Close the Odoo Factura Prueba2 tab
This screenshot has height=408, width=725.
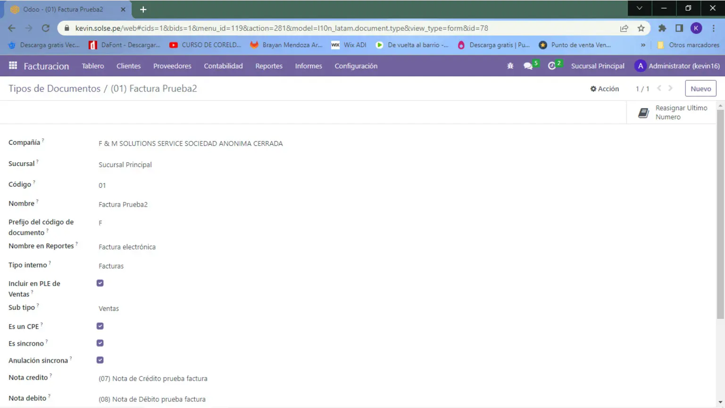123,9
